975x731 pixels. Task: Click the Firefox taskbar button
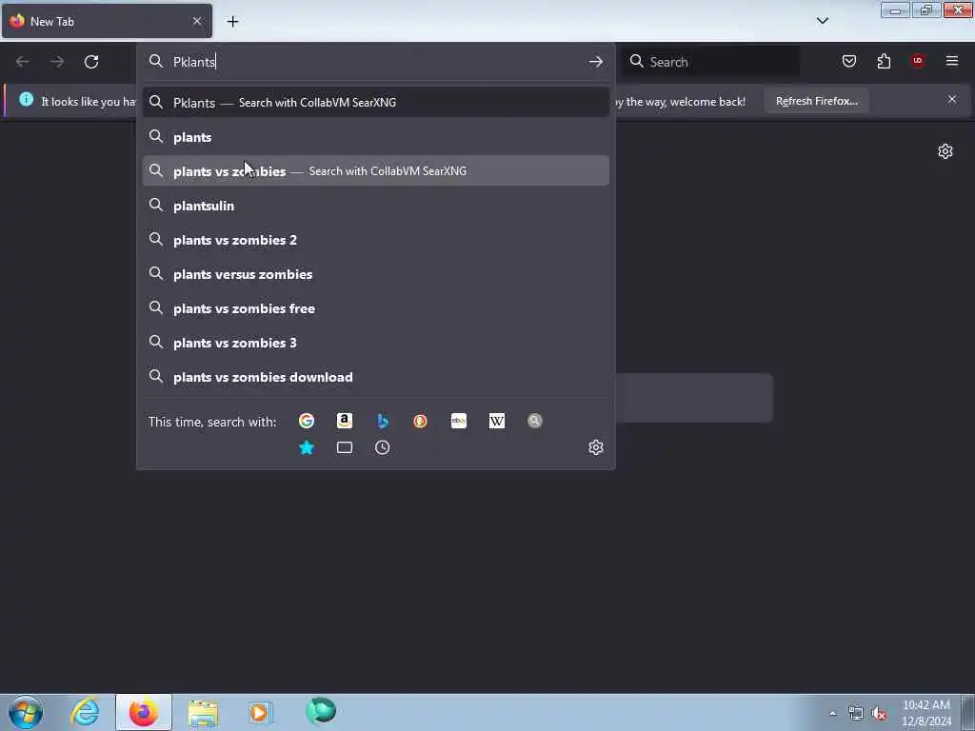143,712
